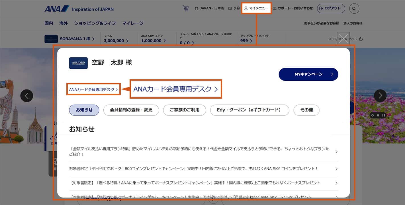Expand the 全額マイル支払い専用プラン特集 notice
The height and width of the screenshot is (205, 405).
tap(203, 152)
